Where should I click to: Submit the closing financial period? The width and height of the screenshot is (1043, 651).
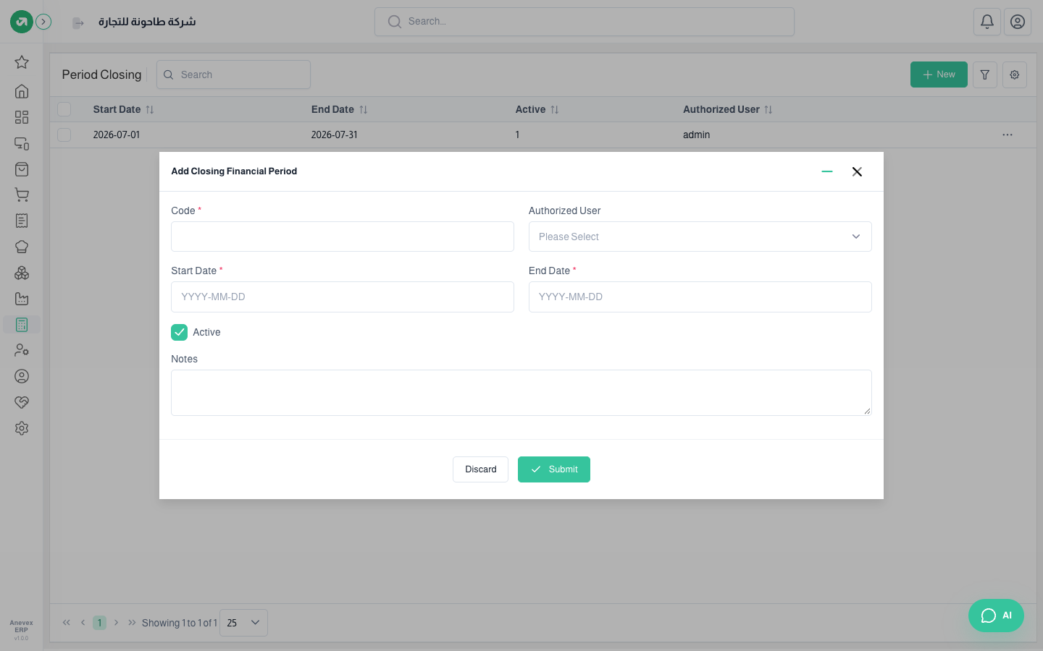pos(554,469)
